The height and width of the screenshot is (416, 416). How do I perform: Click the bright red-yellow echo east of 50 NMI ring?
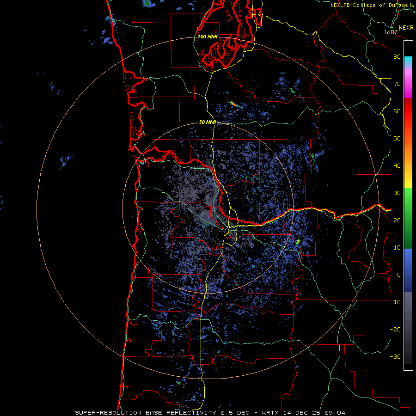[297, 242]
